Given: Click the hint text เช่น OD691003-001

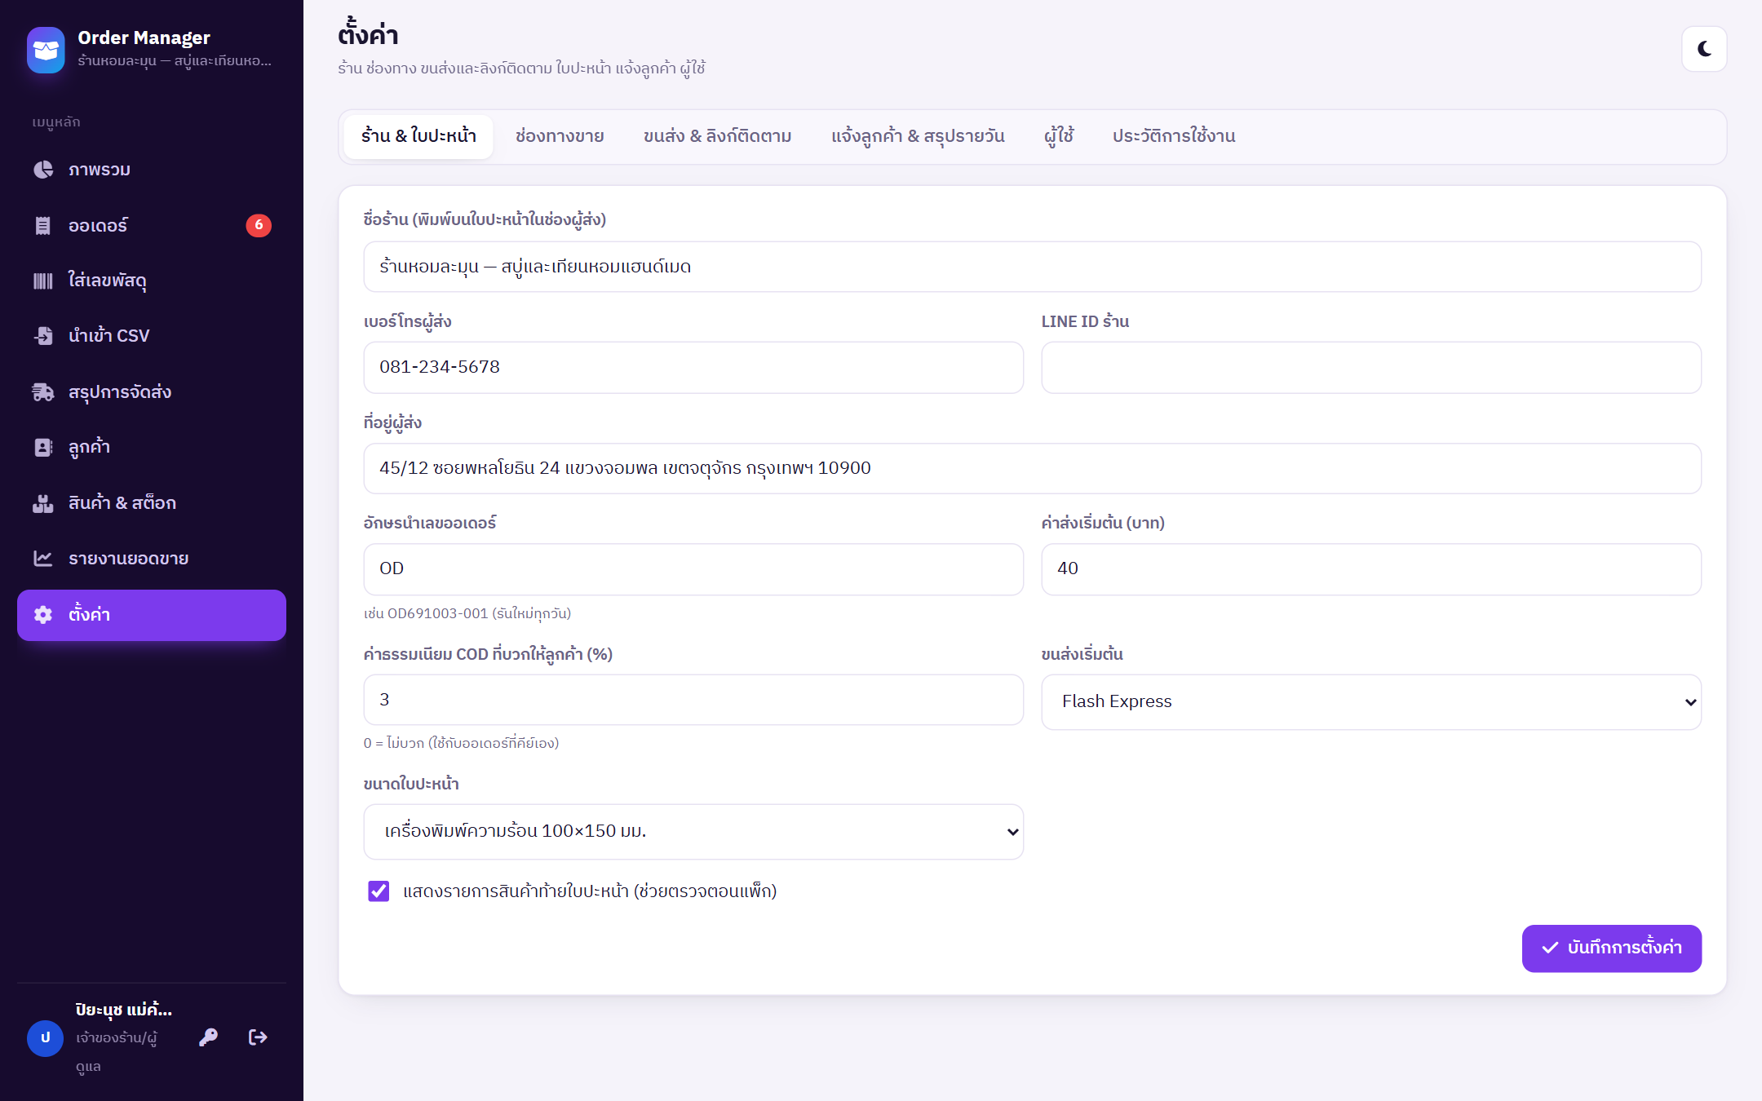Looking at the screenshot, I should (x=467, y=613).
